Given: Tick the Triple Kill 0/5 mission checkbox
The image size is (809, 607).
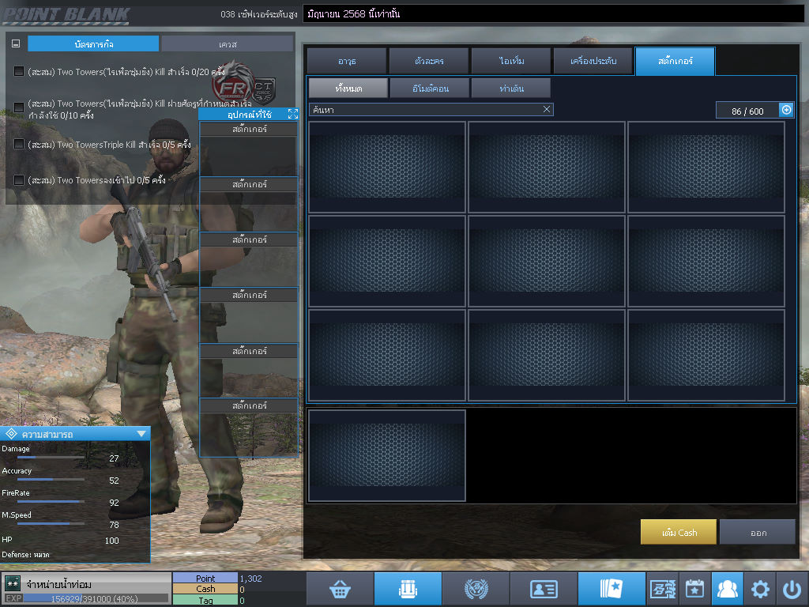Looking at the screenshot, I should click(19, 144).
